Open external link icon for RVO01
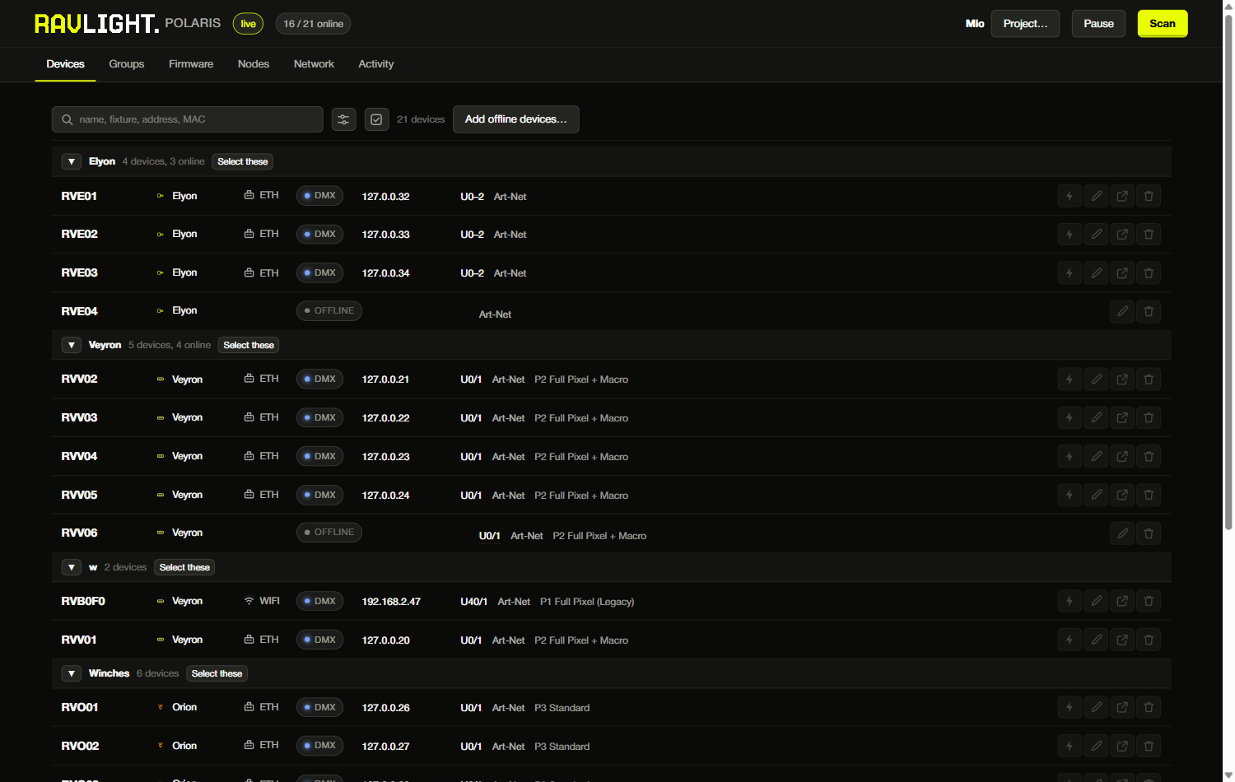This screenshot has height=782, width=1235. click(1122, 707)
